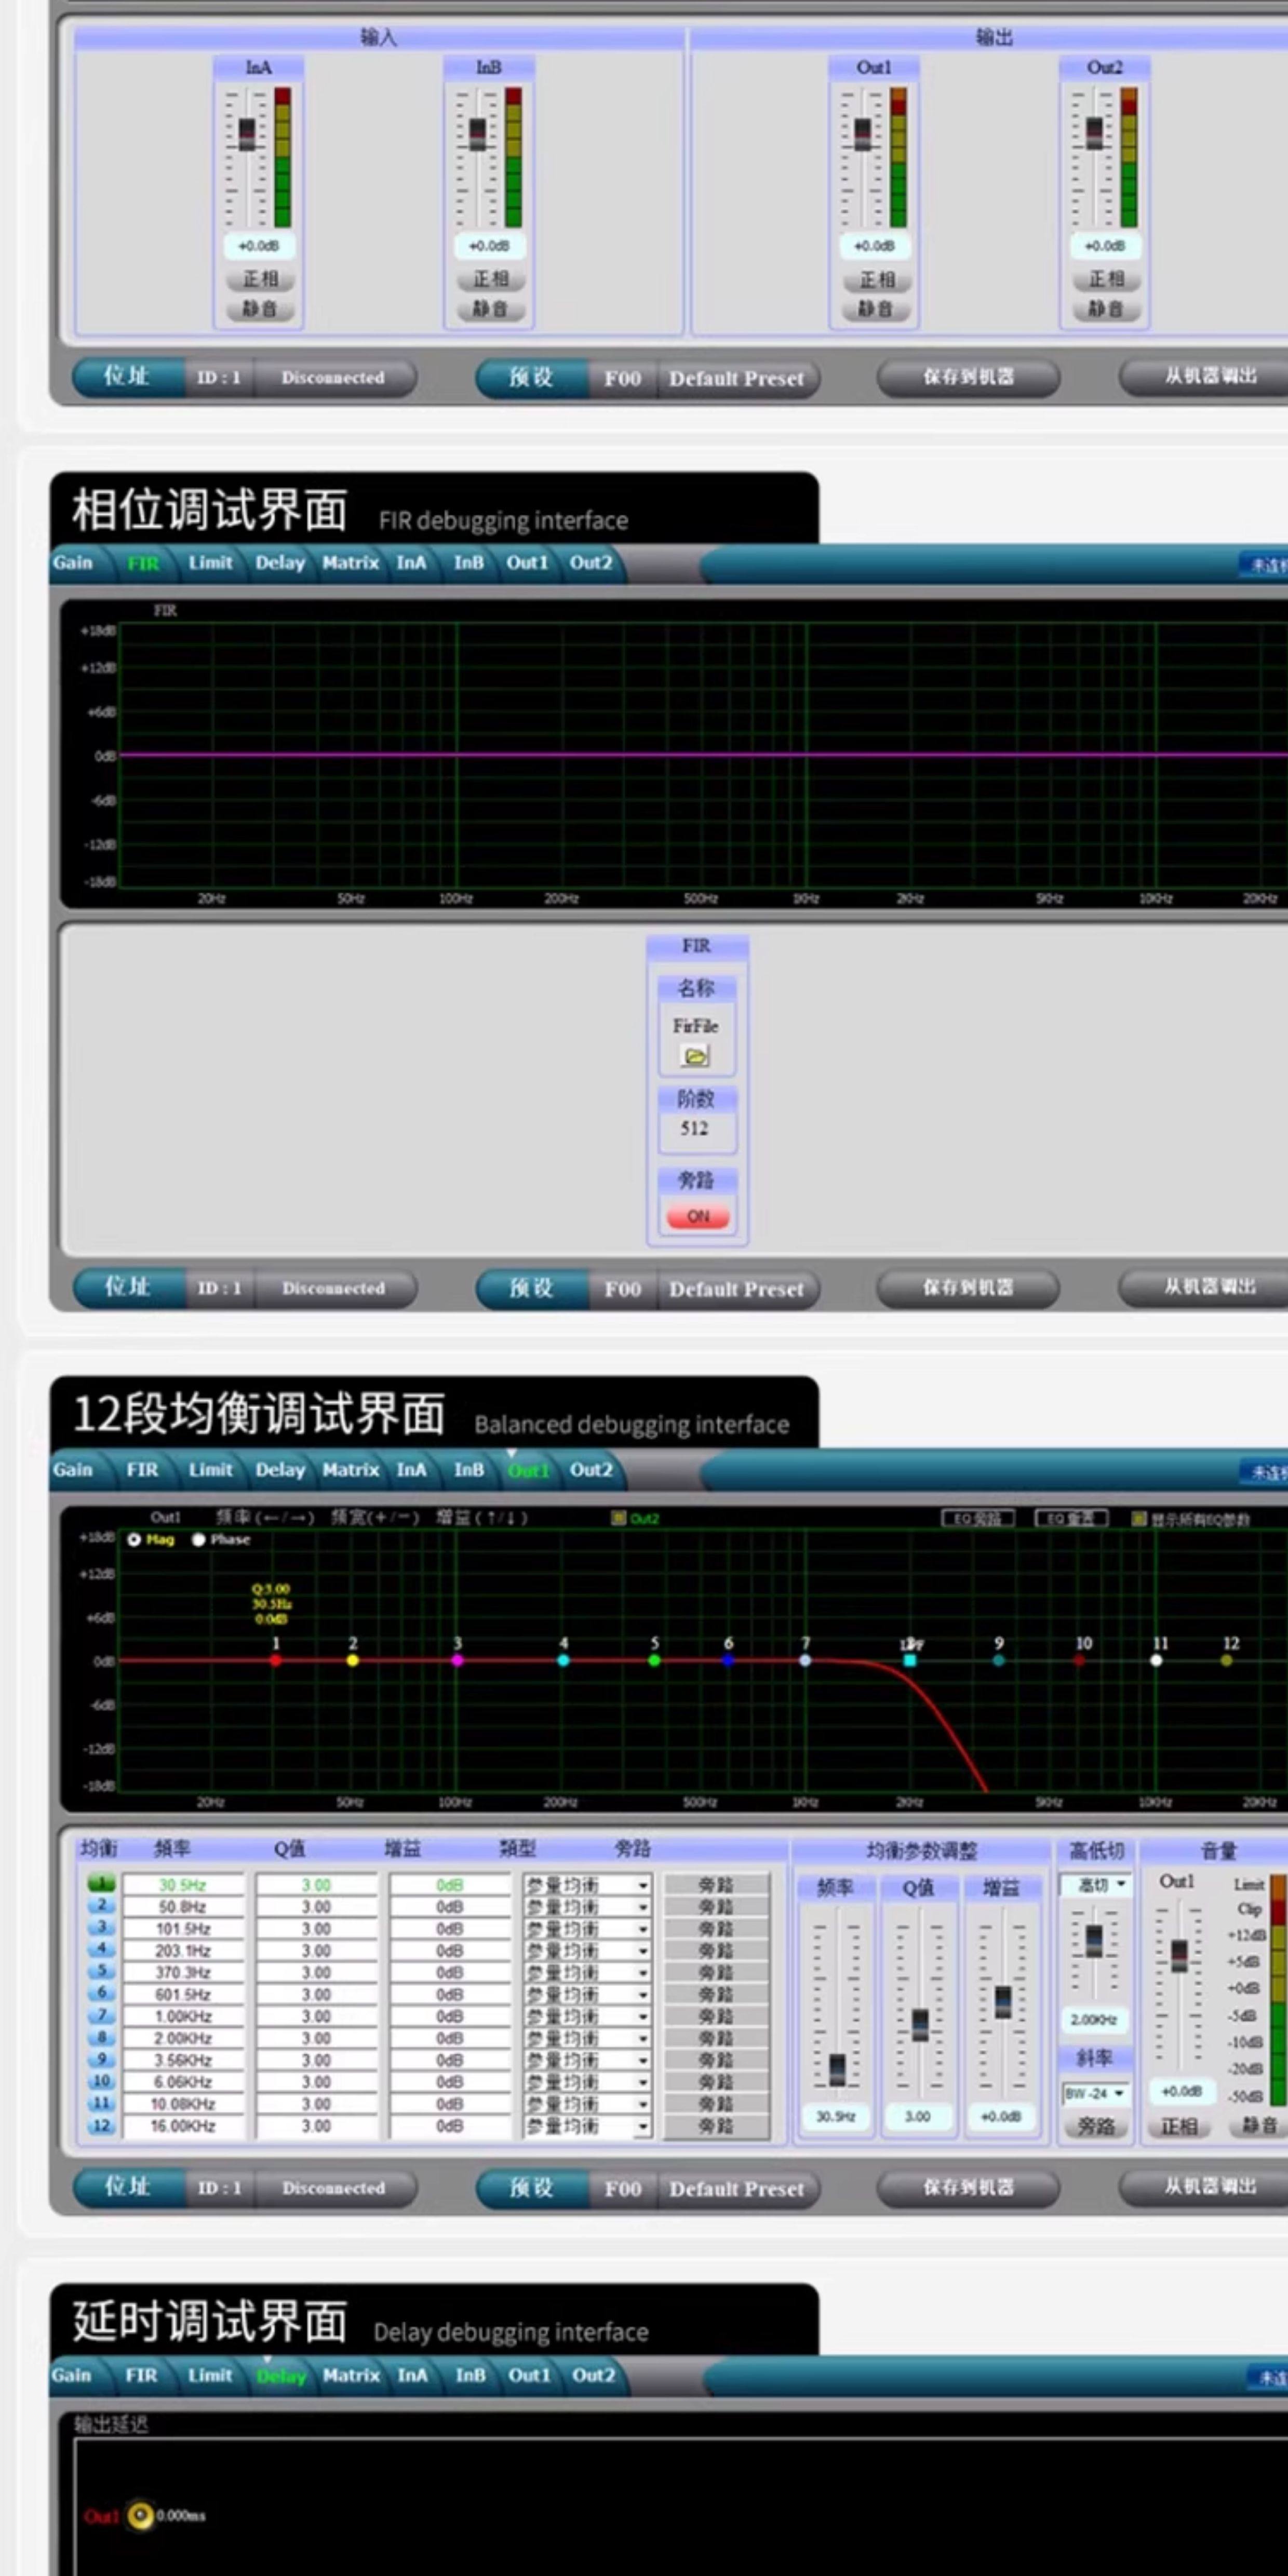Toggle the red FIR bypass ON button
Screen dimensions: 1288x2576
pos(697,1216)
